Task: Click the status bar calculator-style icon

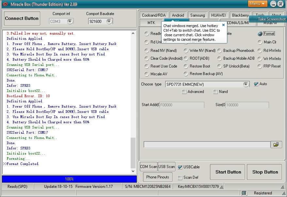Action: (244, 193)
